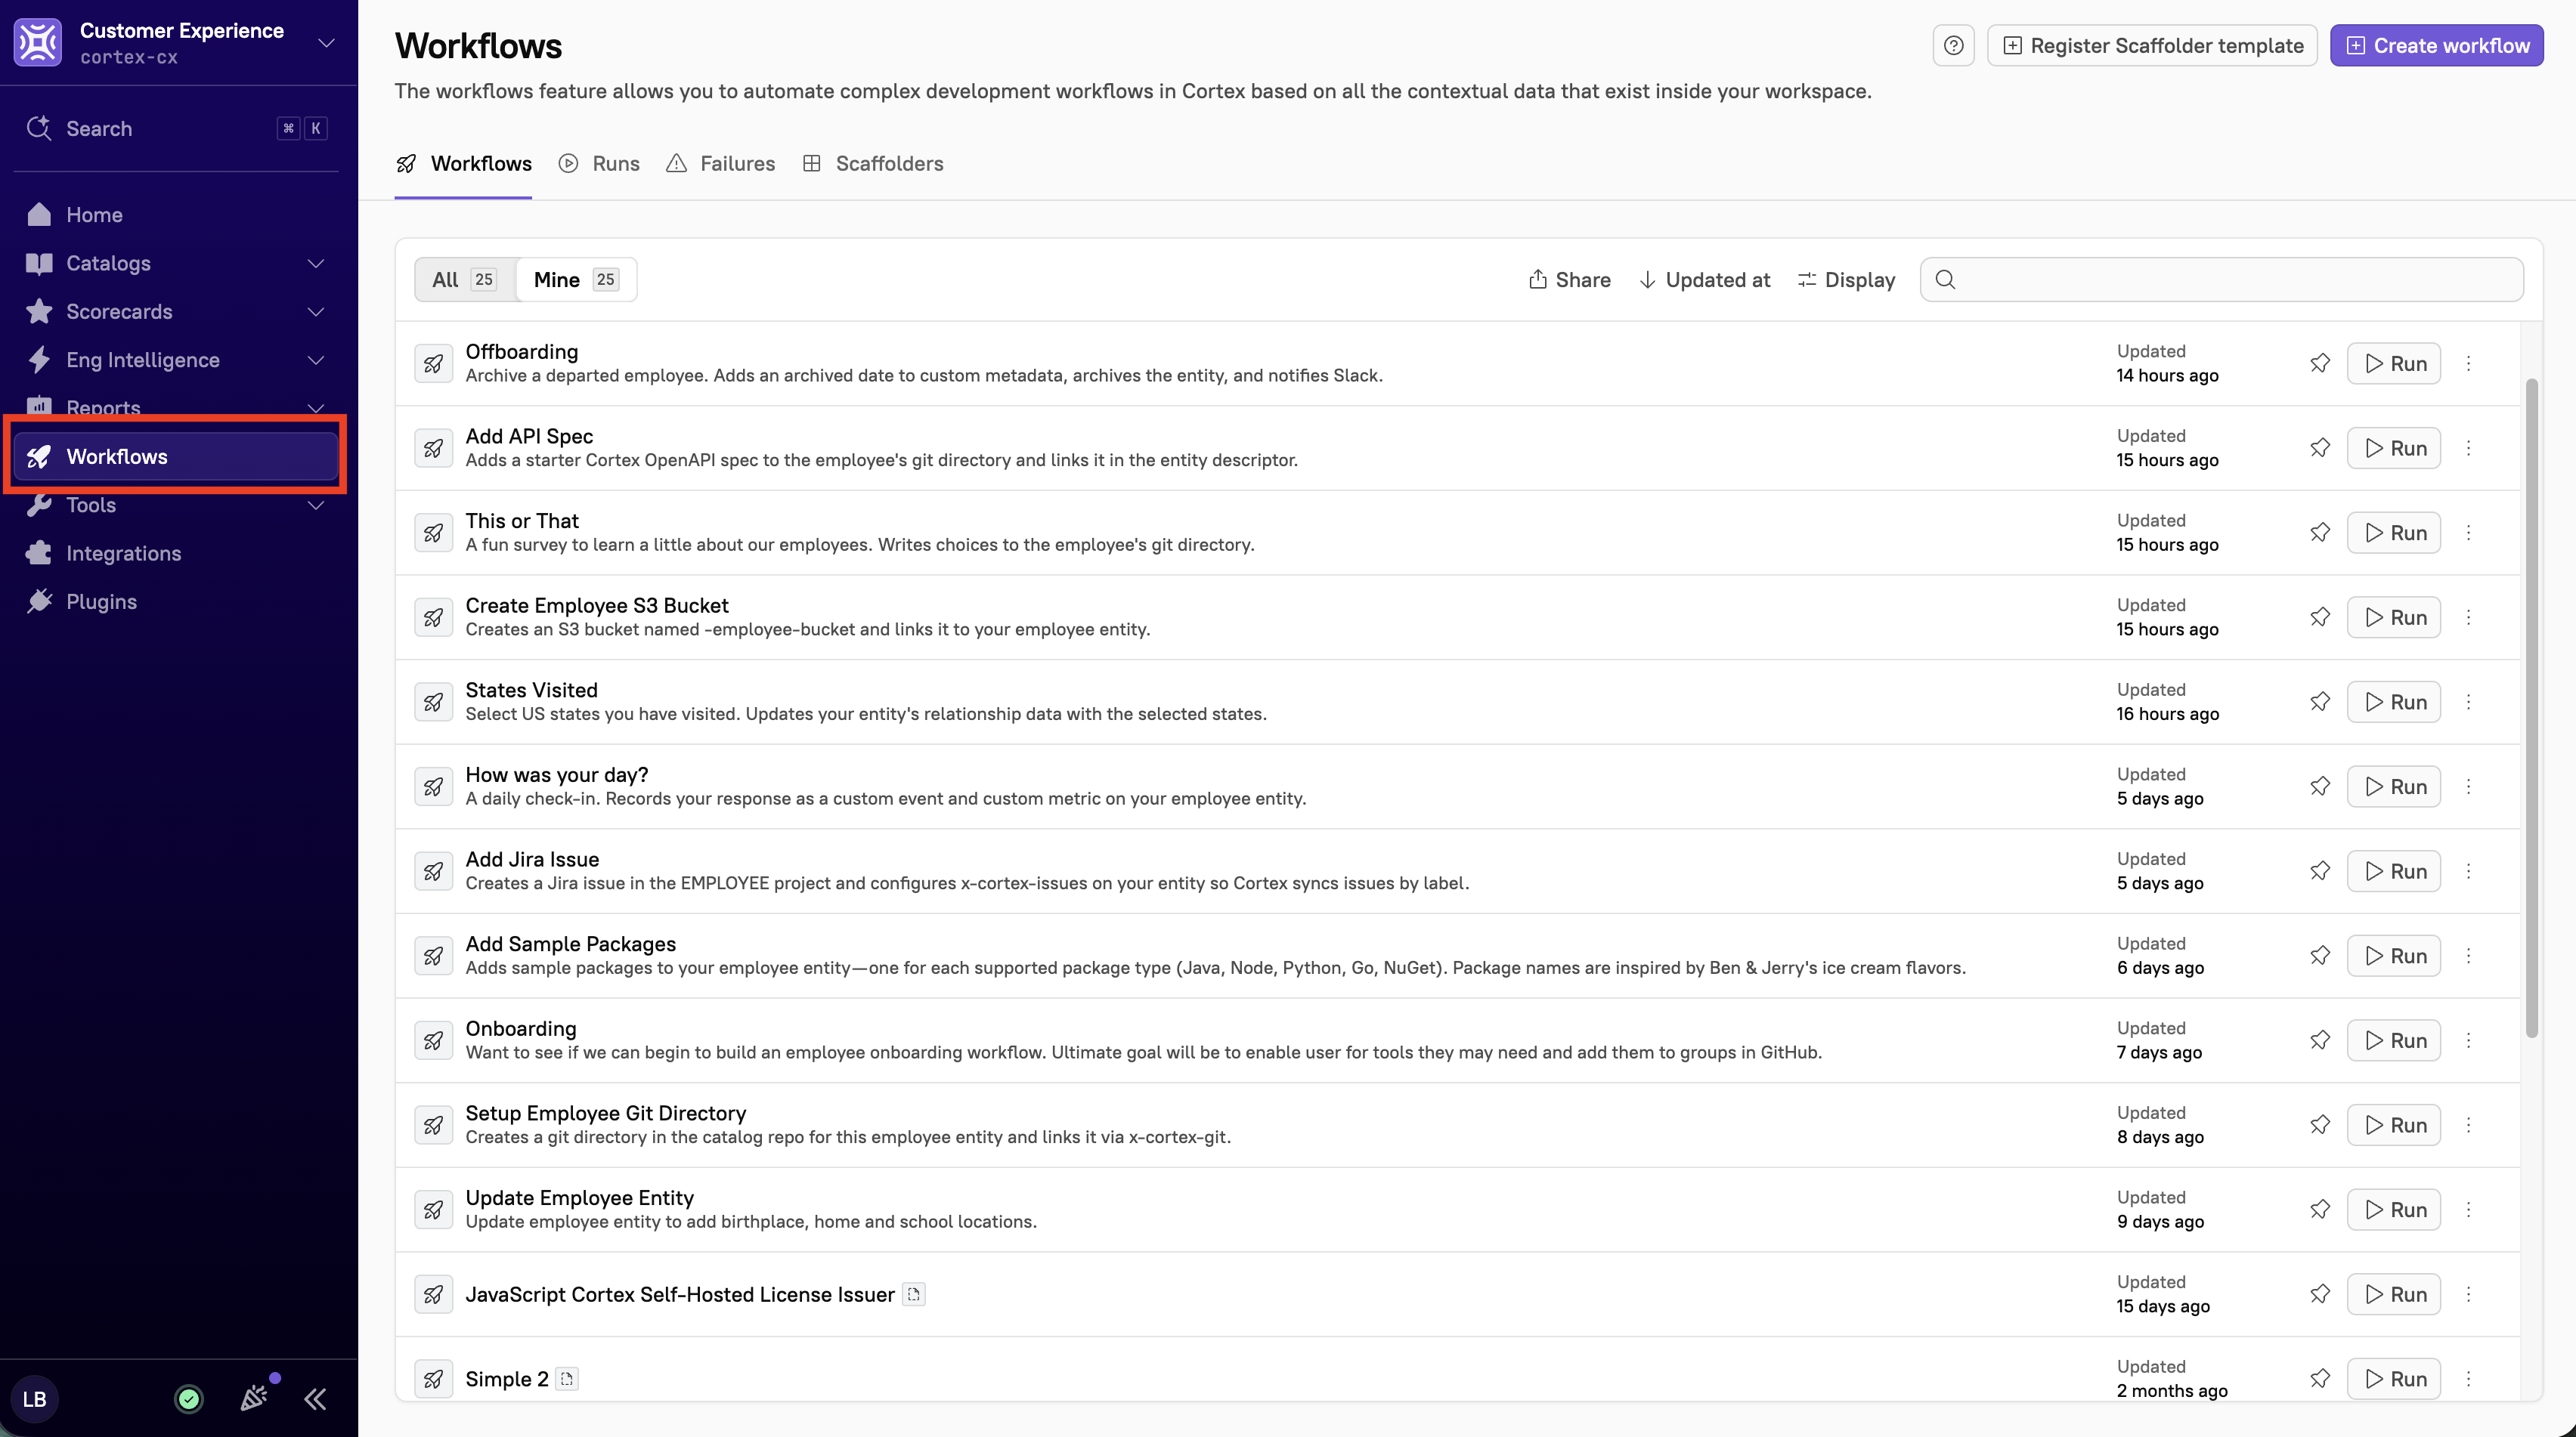Show All 25 workflows

click(465, 280)
